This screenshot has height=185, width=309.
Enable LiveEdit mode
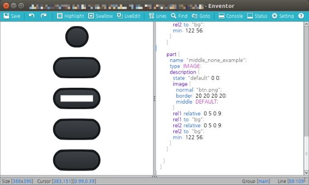(128, 16)
